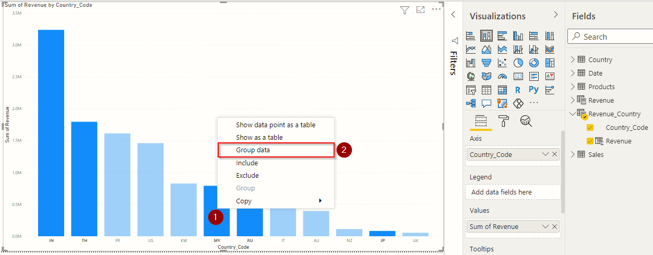Click the Legend add data fields well

(x=513, y=192)
